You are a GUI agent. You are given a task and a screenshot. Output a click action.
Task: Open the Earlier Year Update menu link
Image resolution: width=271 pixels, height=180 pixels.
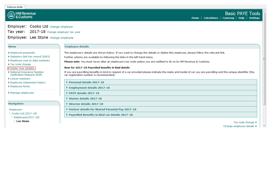click(x=22, y=68)
